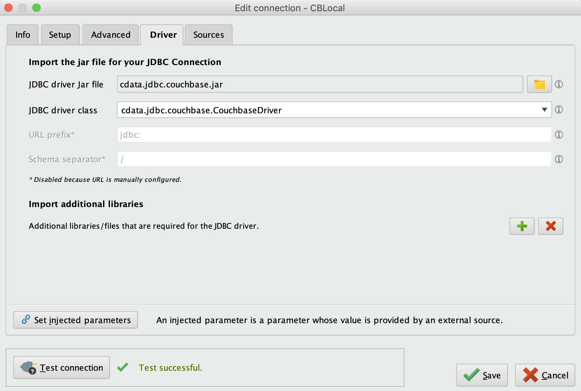Open the Info tab
Image resolution: width=581 pixels, height=391 pixels.
(x=22, y=35)
